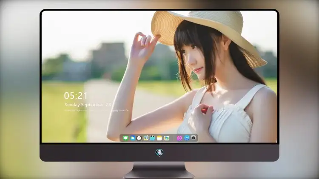Open the green Messages app in dock
The height and width of the screenshot is (179, 319).
[x=125, y=138]
